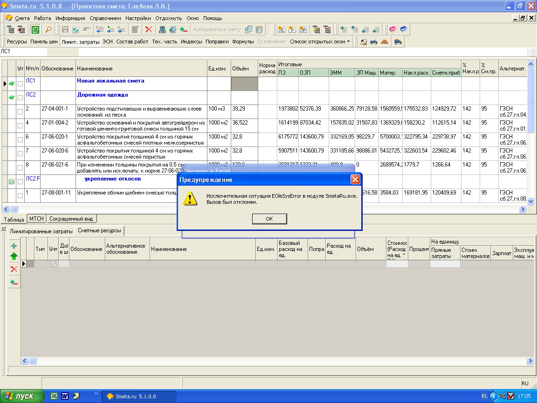Click the green Excel export toolbar icon
Image resolution: width=537 pixels, height=403 pixels.
click(x=35, y=29)
